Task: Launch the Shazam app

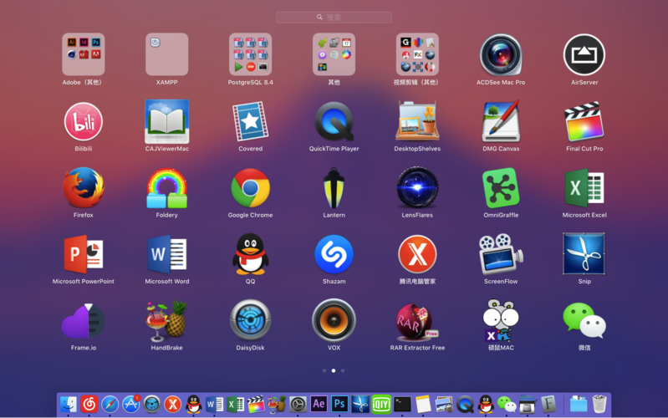Action: point(334,254)
